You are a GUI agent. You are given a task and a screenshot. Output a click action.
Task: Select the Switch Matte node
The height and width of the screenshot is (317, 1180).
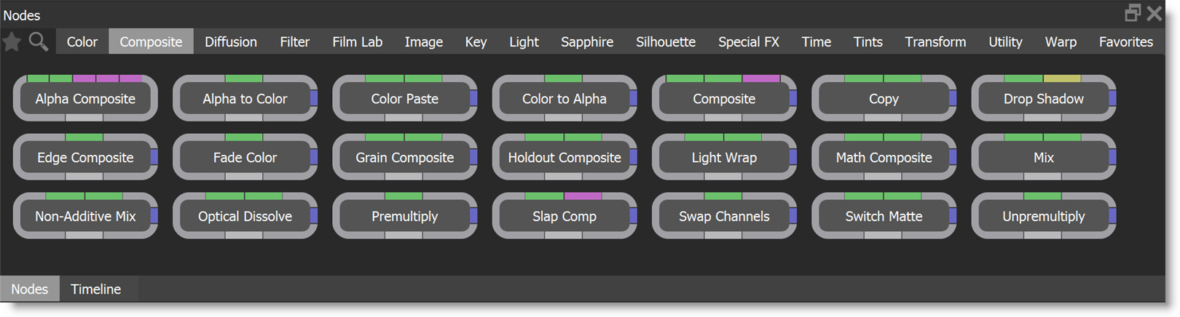pyautogui.click(x=884, y=217)
